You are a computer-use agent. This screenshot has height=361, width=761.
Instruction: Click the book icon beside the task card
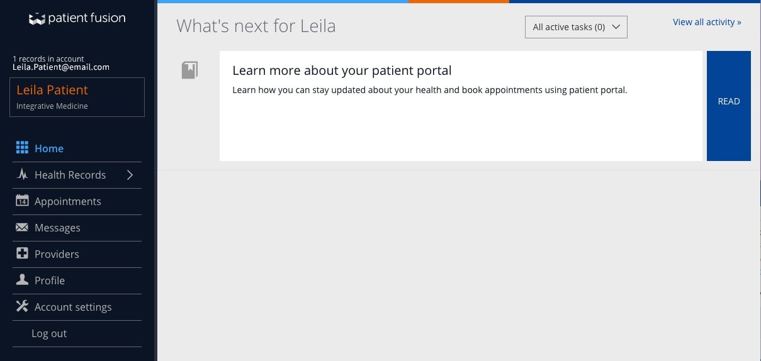(189, 70)
